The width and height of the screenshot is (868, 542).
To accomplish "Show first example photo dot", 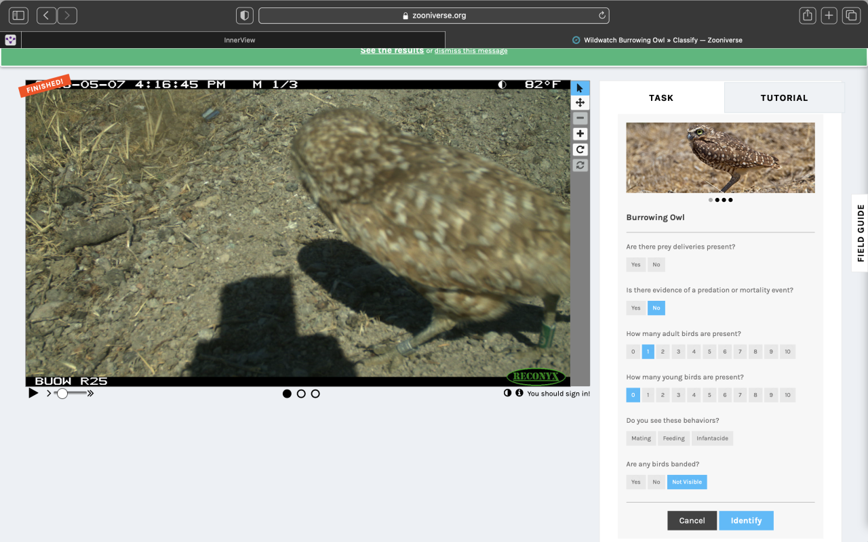I will coord(710,200).
